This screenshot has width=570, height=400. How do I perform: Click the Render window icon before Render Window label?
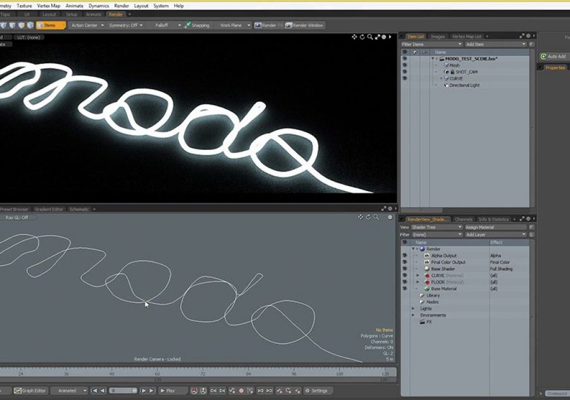289,25
